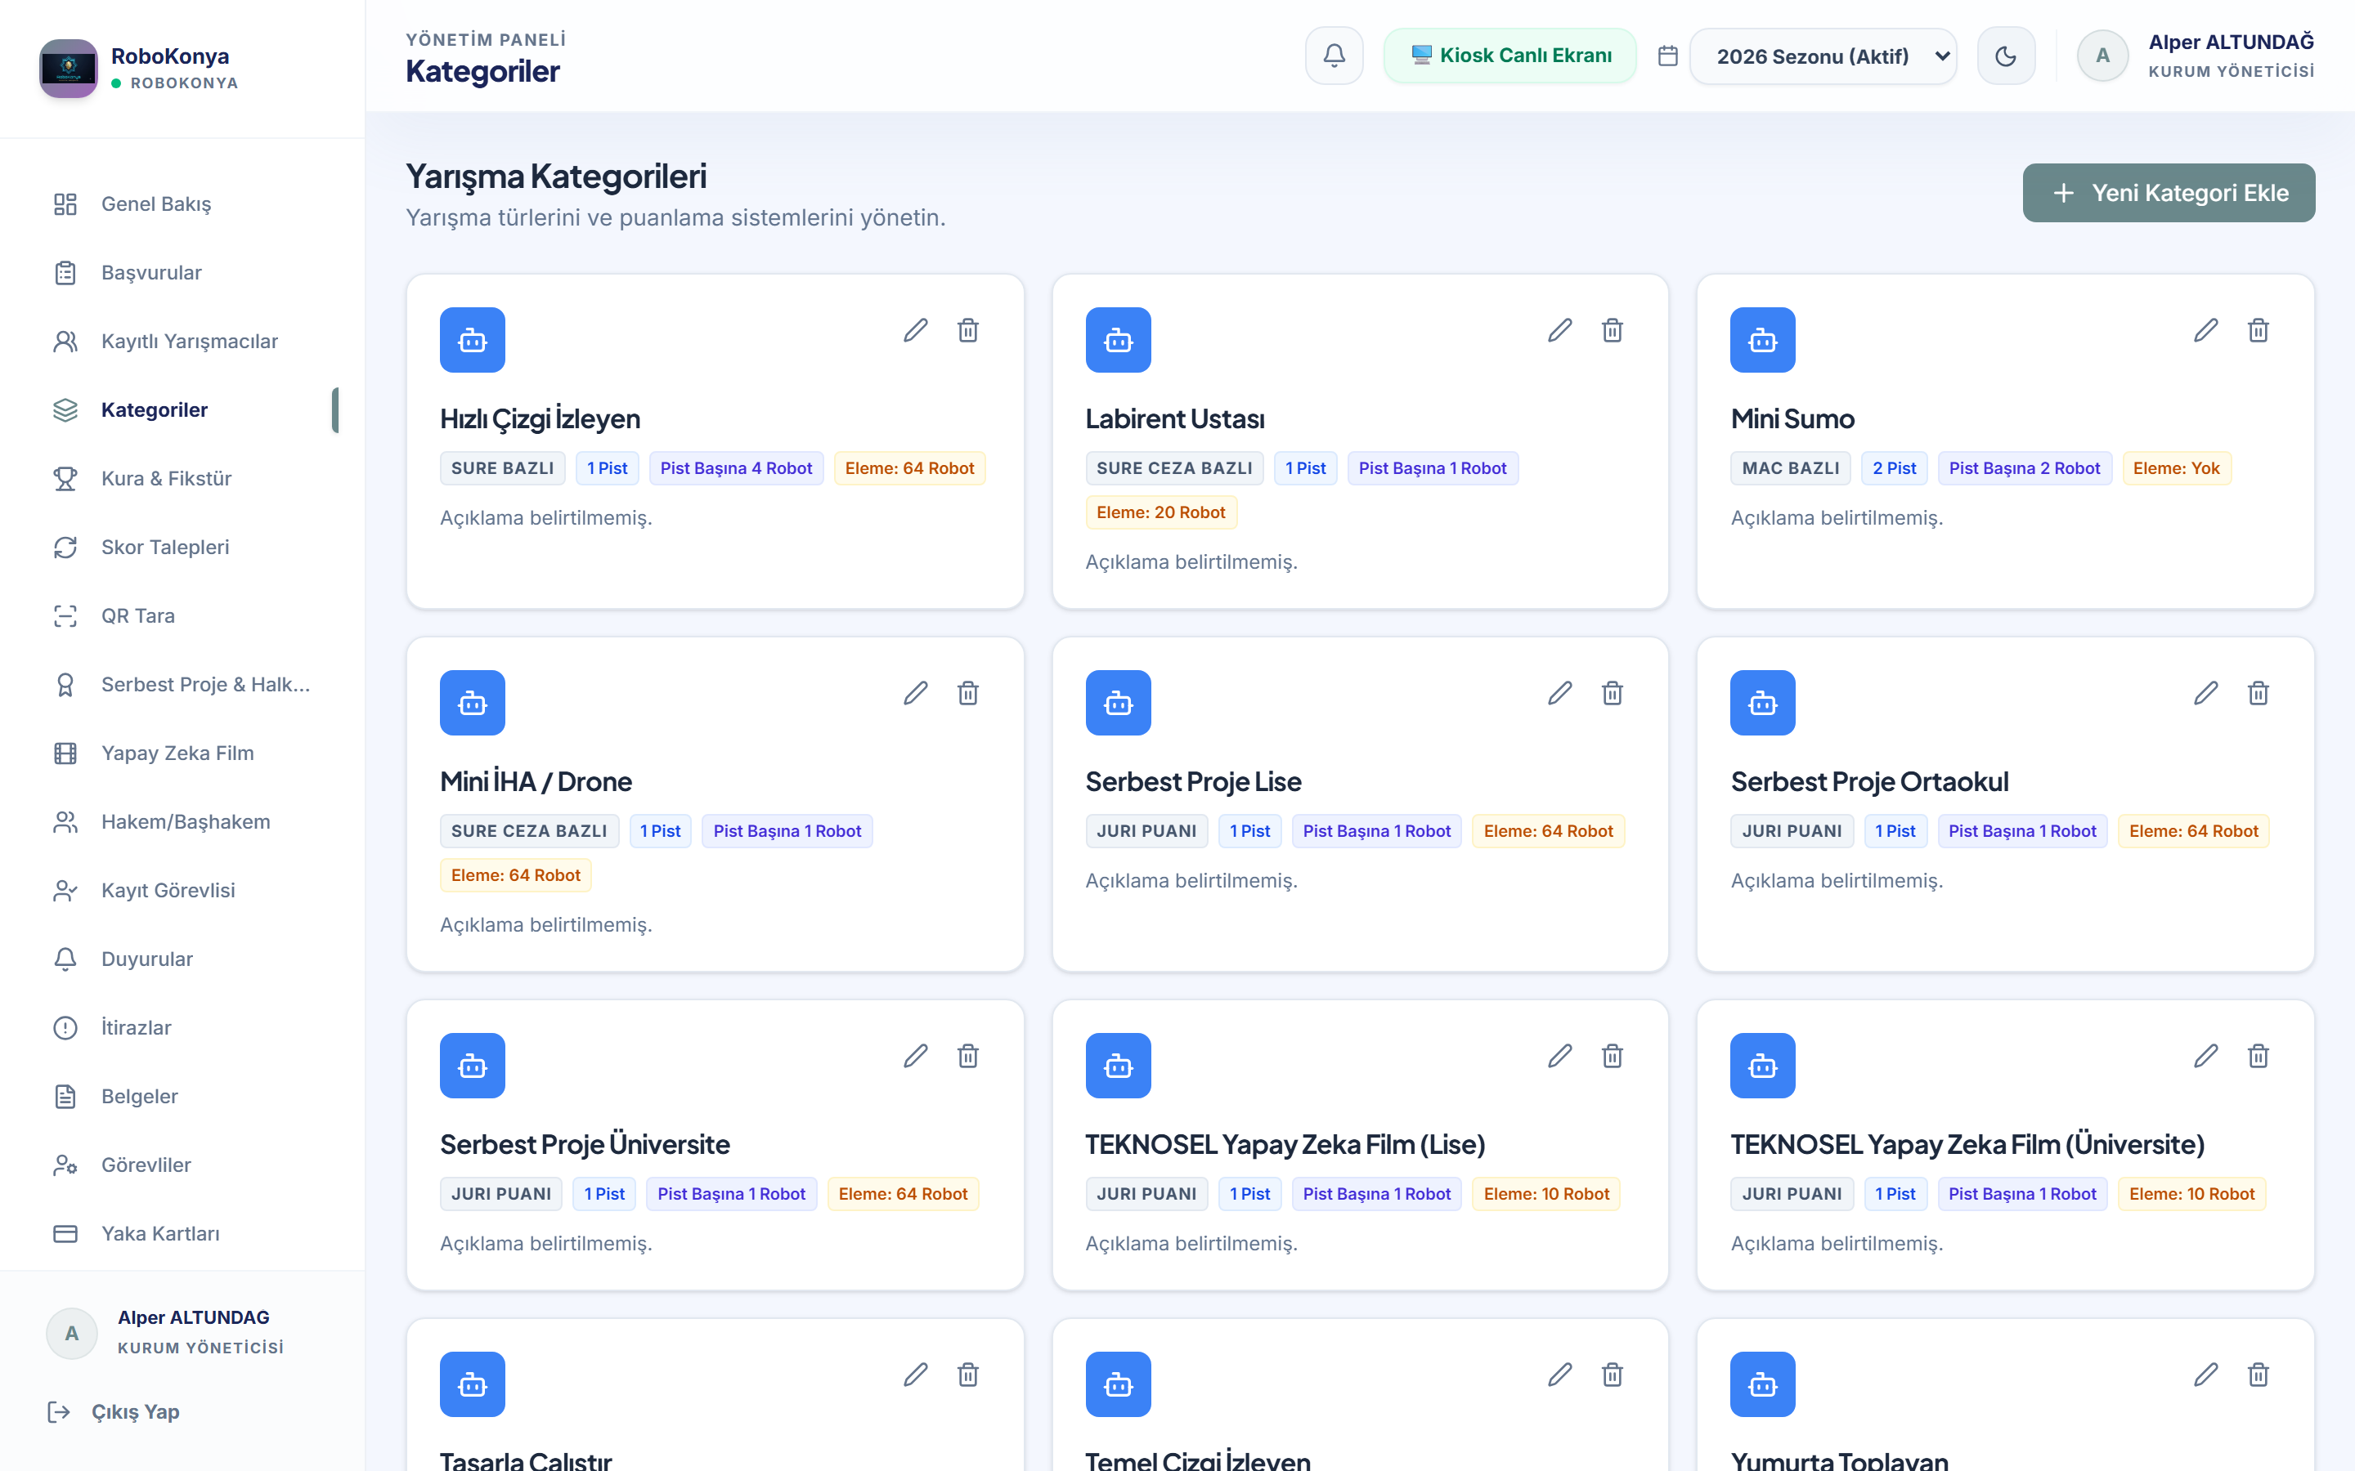The image size is (2355, 1471).
Task: Select Kayıt Görevlisi in the sidebar
Action: (182, 890)
